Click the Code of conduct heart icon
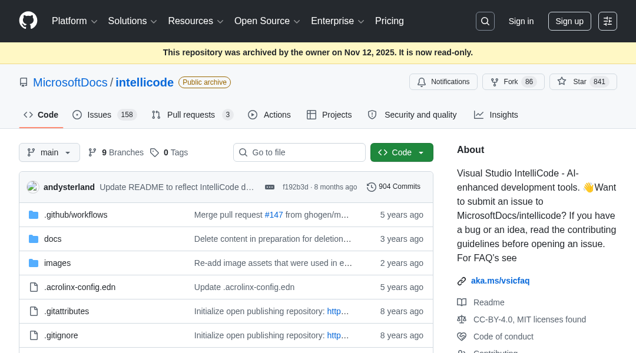Screen dimensions: 636x353 coord(462,337)
